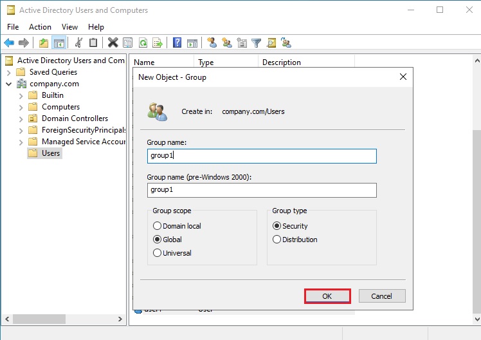Select the Distribution group type radio button
Viewport: 481px width, 340px height.
click(277, 240)
